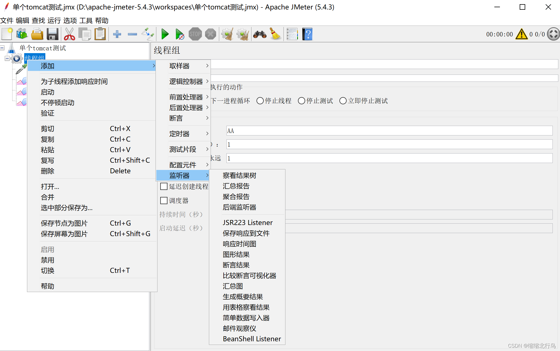560x351 pixels.
Task: Choose JSR223 Listener entry
Action: [247, 223]
